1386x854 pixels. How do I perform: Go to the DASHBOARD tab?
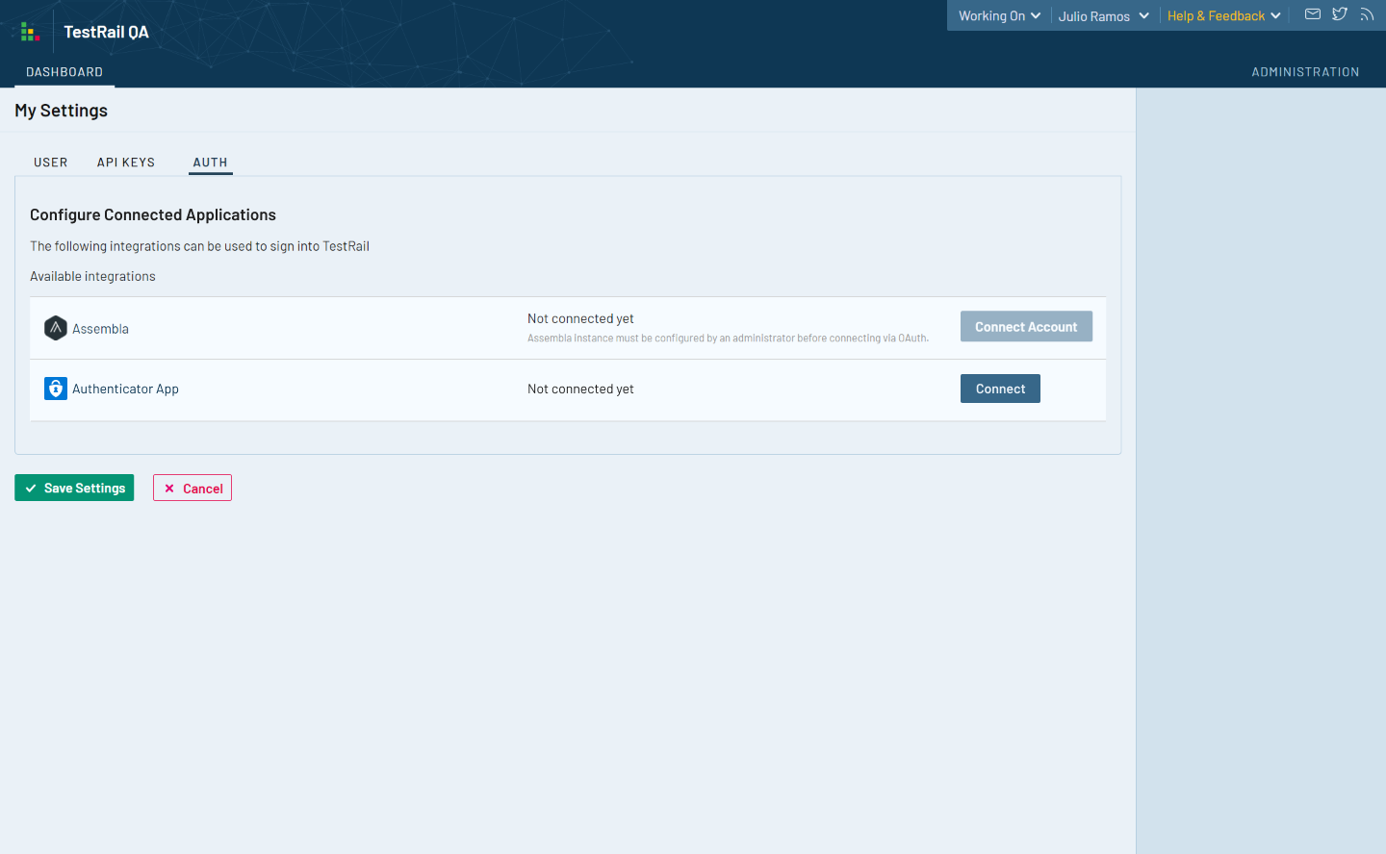[x=64, y=72]
